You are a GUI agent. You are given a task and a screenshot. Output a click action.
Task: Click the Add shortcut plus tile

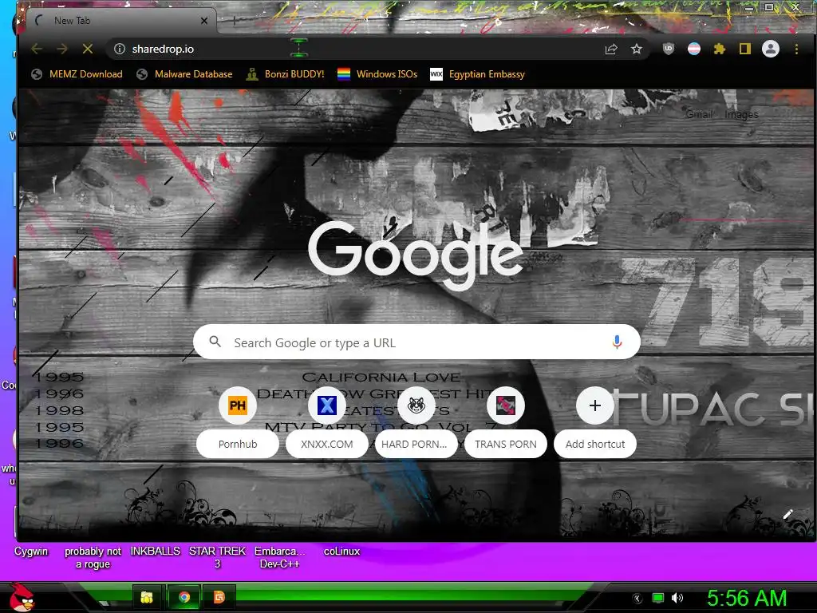pos(595,405)
